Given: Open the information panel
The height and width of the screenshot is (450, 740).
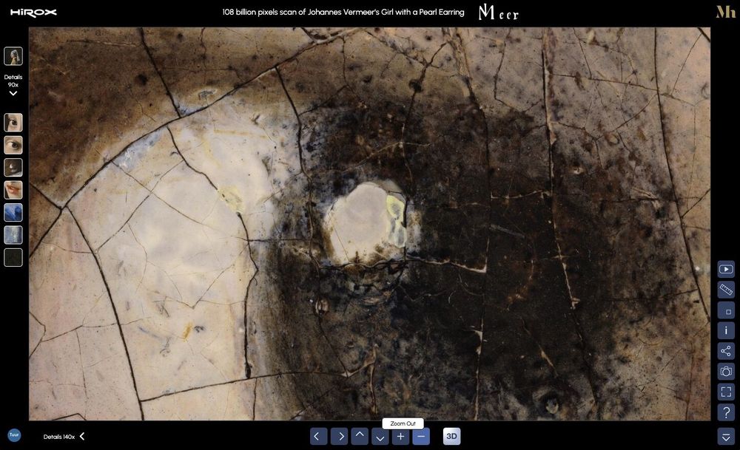Looking at the screenshot, I should pos(726,331).
